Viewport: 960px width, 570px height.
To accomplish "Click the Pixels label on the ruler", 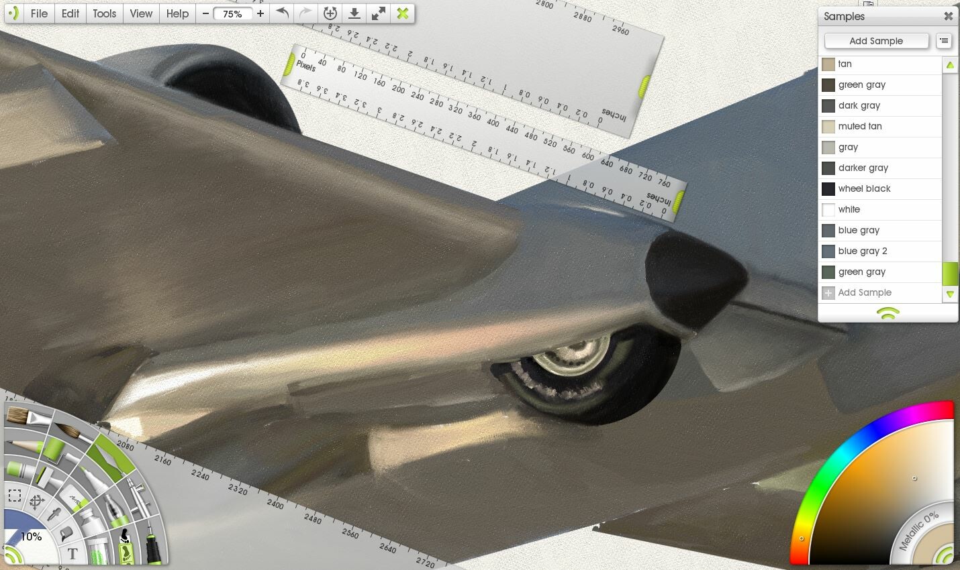I will coord(305,66).
